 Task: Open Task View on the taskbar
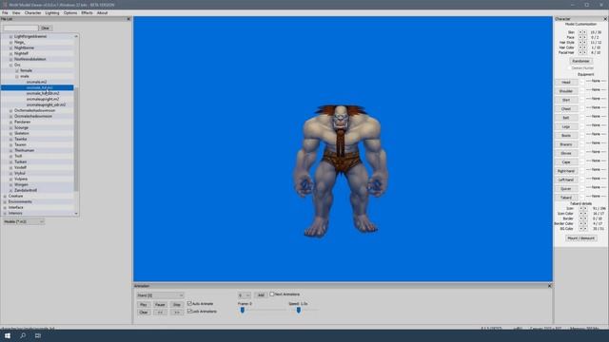[38, 335]
